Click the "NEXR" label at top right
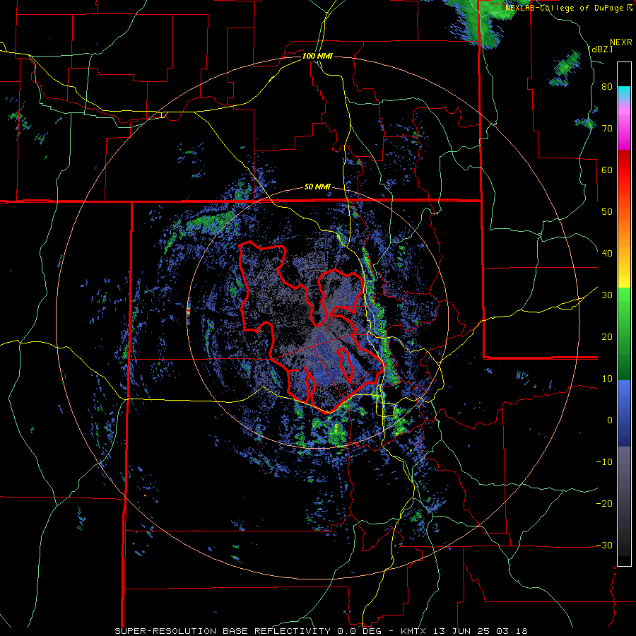 tap(621, 42)
